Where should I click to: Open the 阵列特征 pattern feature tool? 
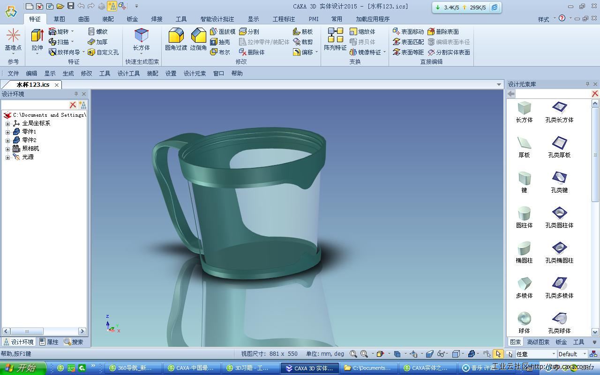(335, 39)
